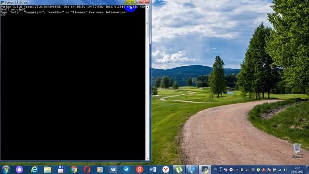Viewport: 309px width, 174px height.
Task: Click the console scrollbar down arrow
Action: click(x=147, y=159)
